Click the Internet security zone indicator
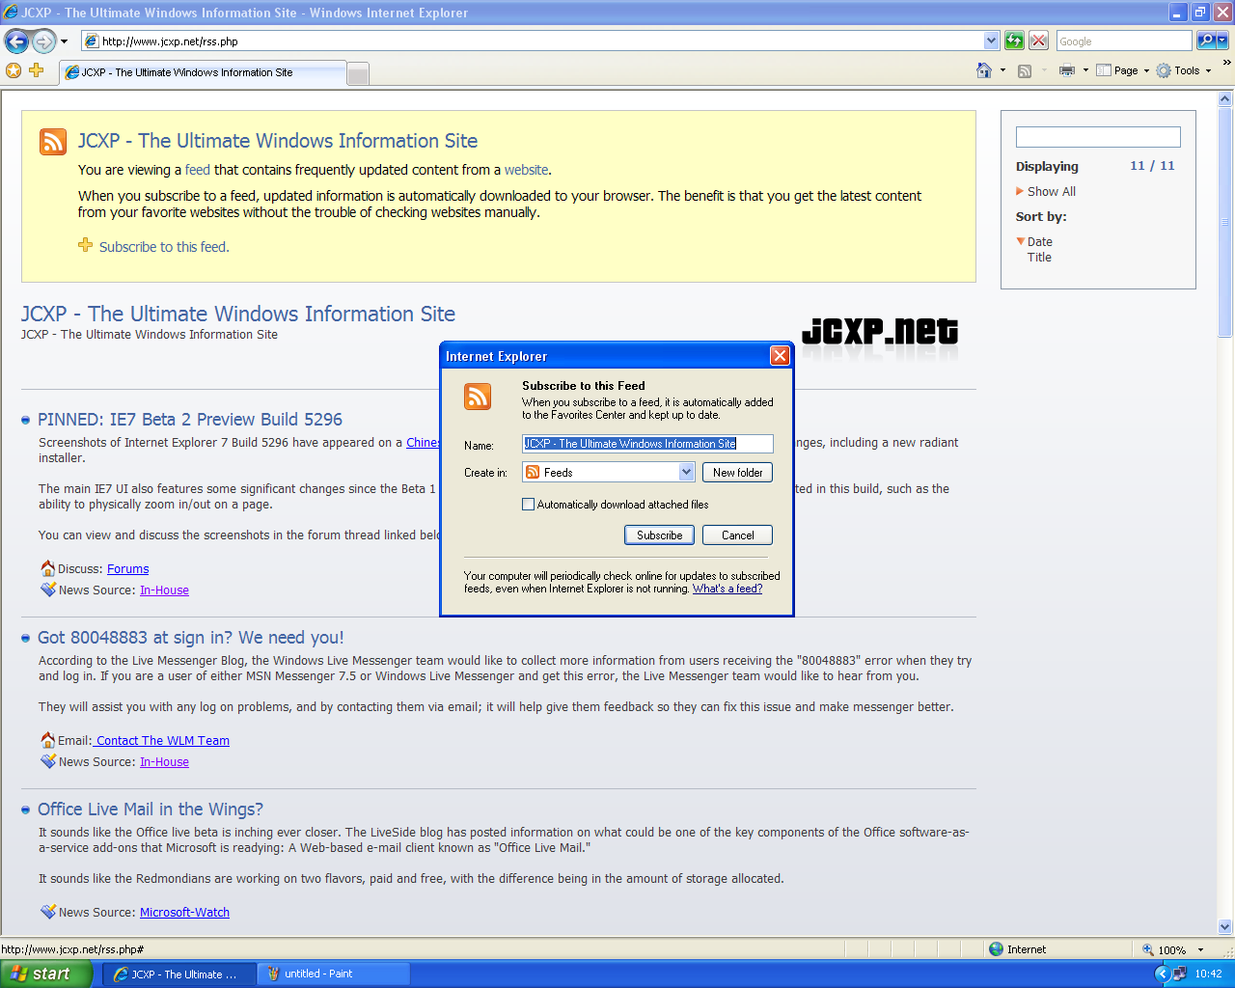 pyautogui.click(x=1018, y=949)
